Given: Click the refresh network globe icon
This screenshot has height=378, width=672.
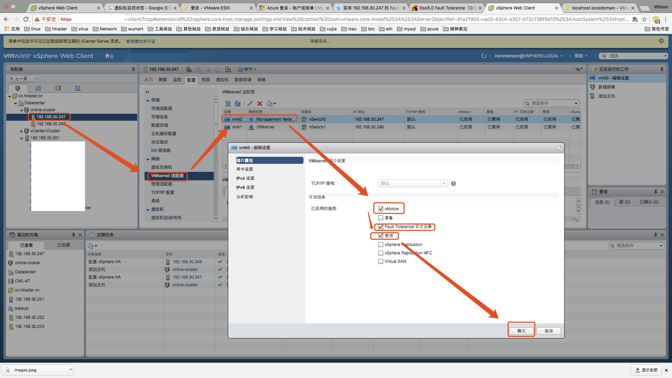Looking at the screenshot, I should point(238,104).
